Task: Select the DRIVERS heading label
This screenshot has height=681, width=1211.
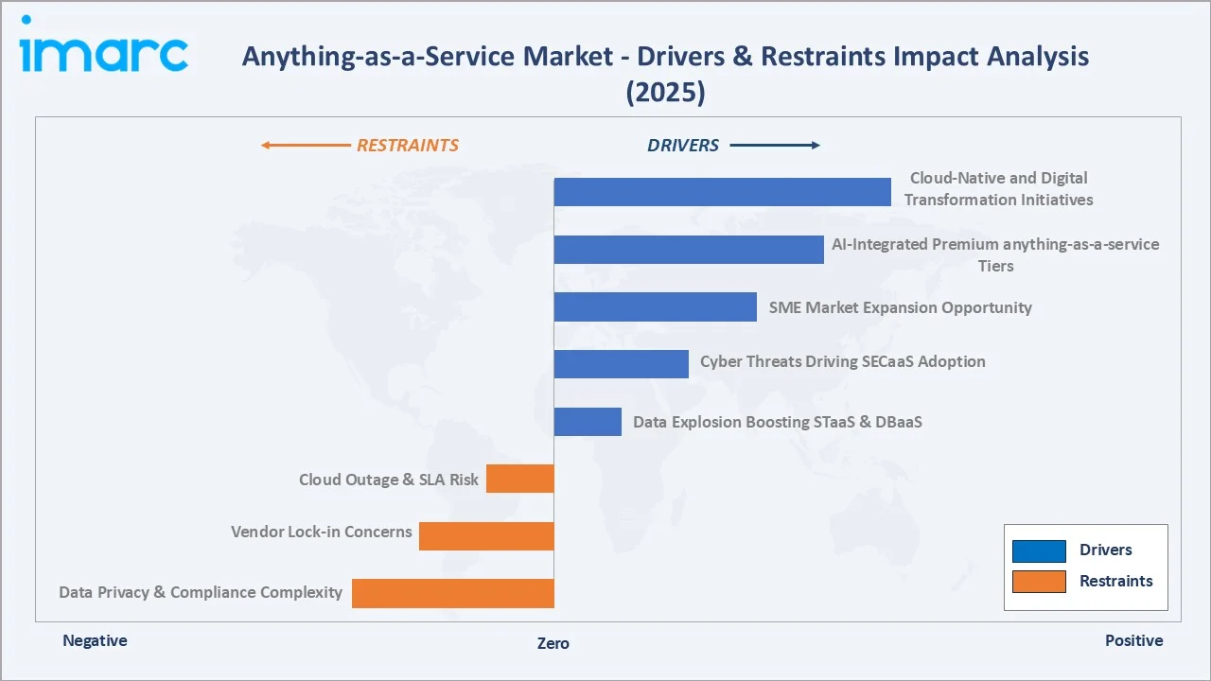Action: [x=683, y=145]
